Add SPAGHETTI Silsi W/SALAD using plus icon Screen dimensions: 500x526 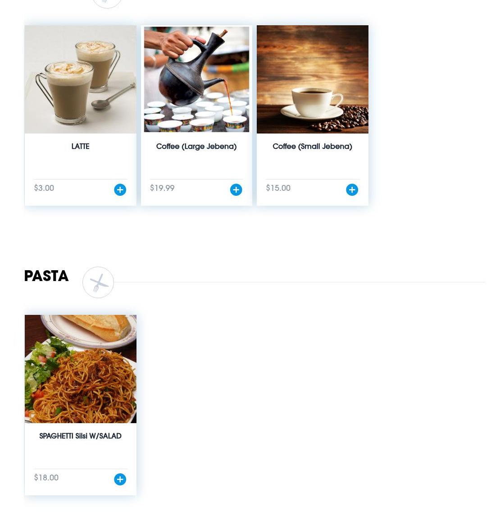(x=120, y=479)
